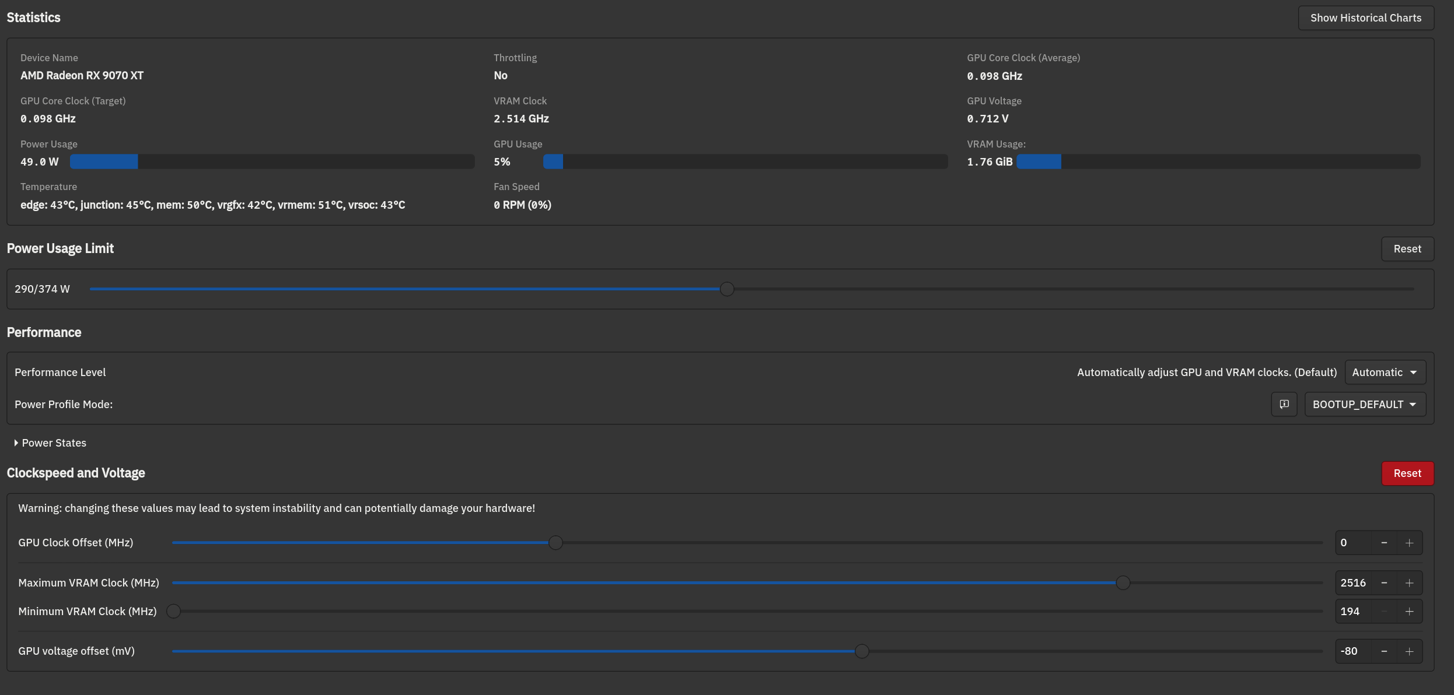Decrease Maximum VRAM Clock with minus icon

coord(1383,583)
